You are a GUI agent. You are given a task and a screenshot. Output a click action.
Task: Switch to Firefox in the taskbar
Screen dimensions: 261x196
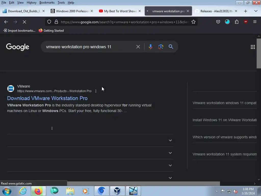(38, 191)
